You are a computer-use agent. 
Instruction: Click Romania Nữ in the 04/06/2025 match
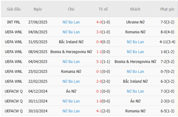[x=135, y=32]
